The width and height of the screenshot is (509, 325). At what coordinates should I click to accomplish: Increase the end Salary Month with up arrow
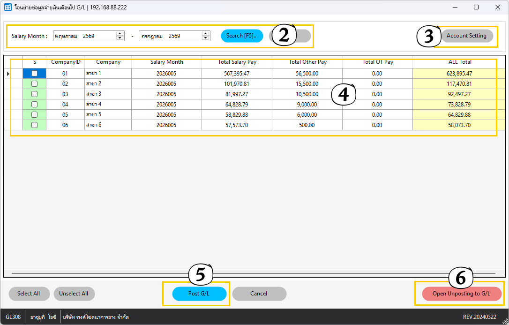coord(205,33)
